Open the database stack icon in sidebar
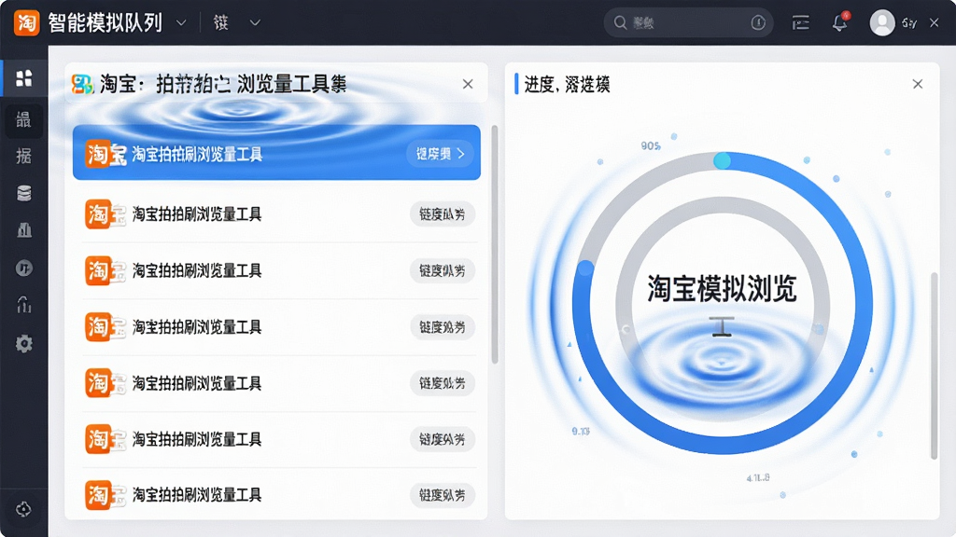The height and width of the screenshot is (537, 956). coord(23,193)
